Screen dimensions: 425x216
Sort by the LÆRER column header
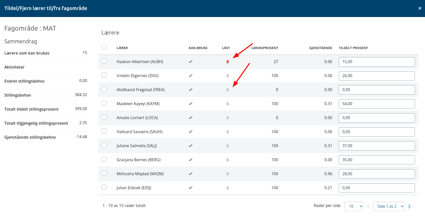(x=122, y=48)
